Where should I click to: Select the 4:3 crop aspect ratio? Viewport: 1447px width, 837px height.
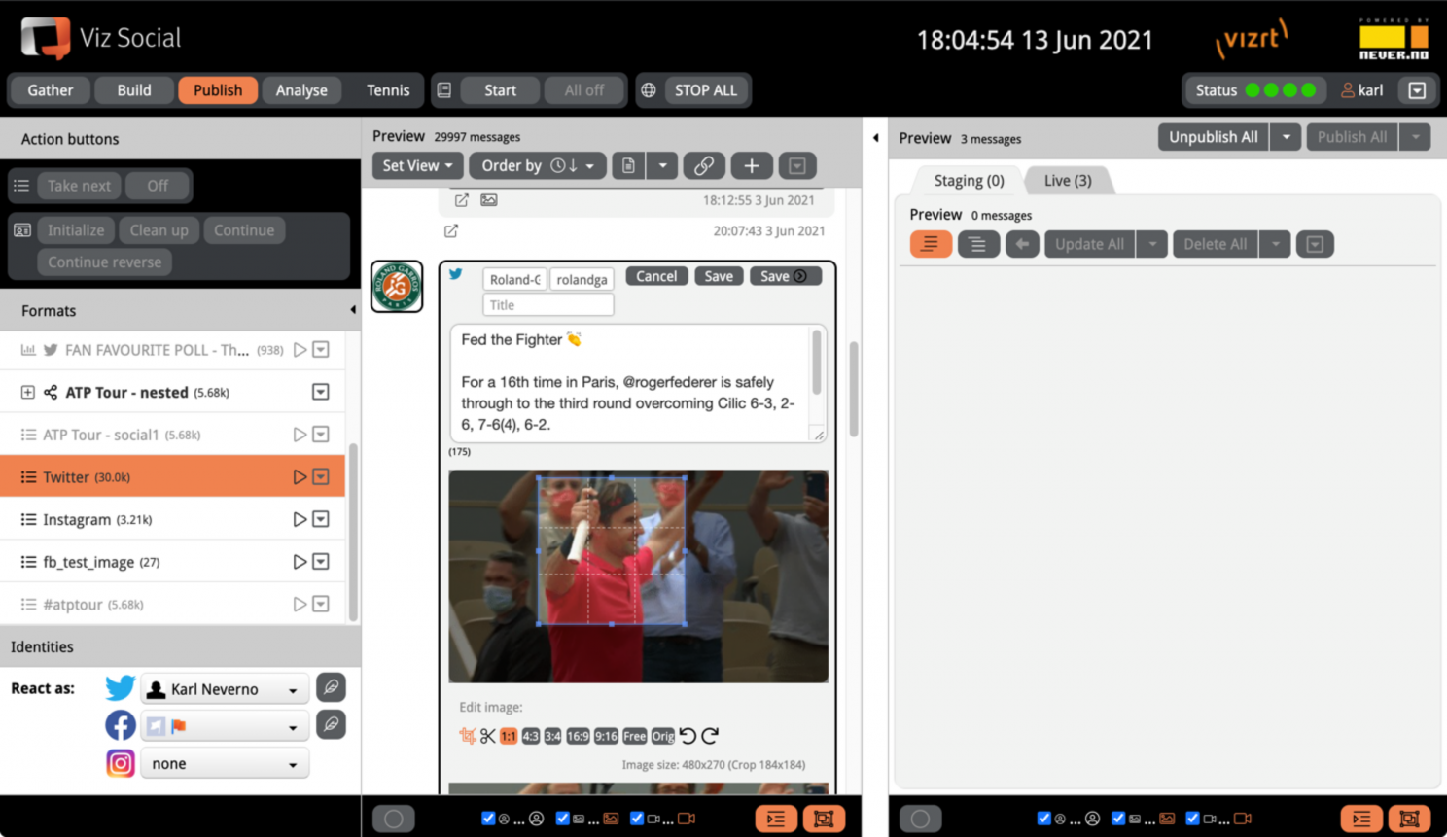(x=530, y=737)
